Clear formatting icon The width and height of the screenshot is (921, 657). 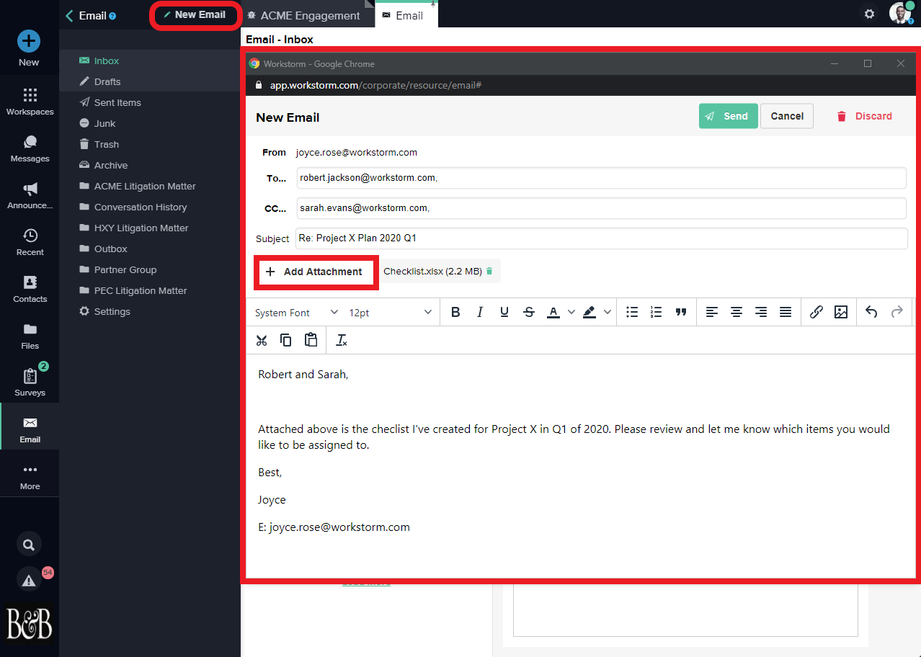coord(342,340)
